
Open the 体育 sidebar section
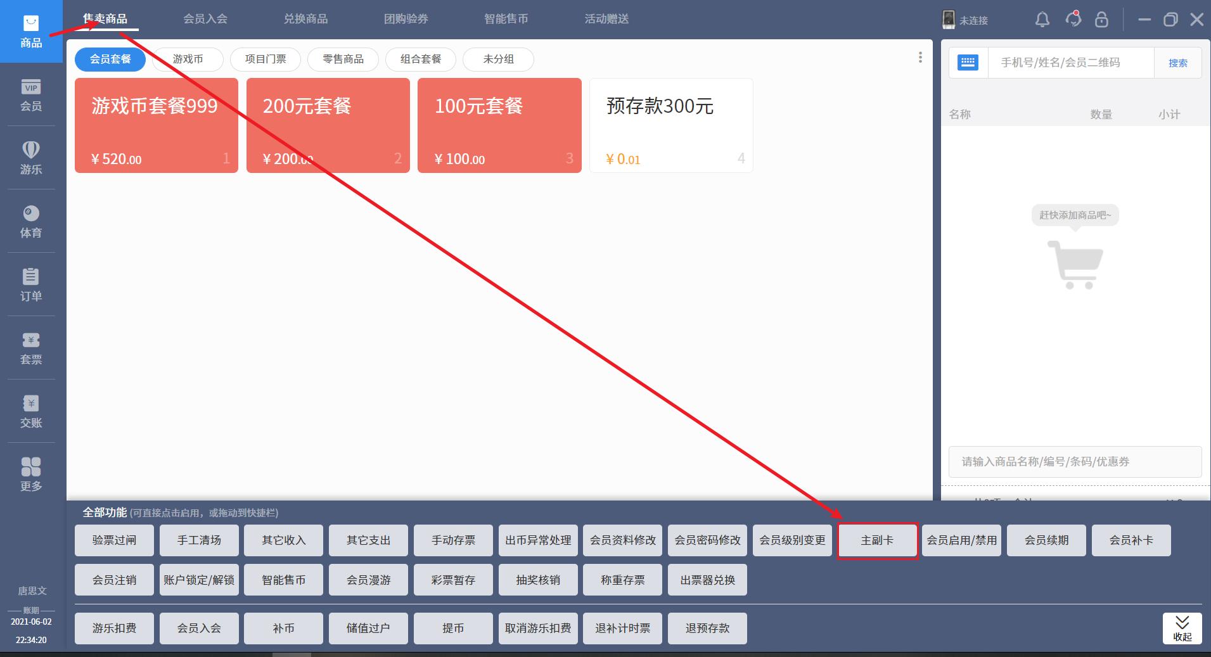point(31,222)
